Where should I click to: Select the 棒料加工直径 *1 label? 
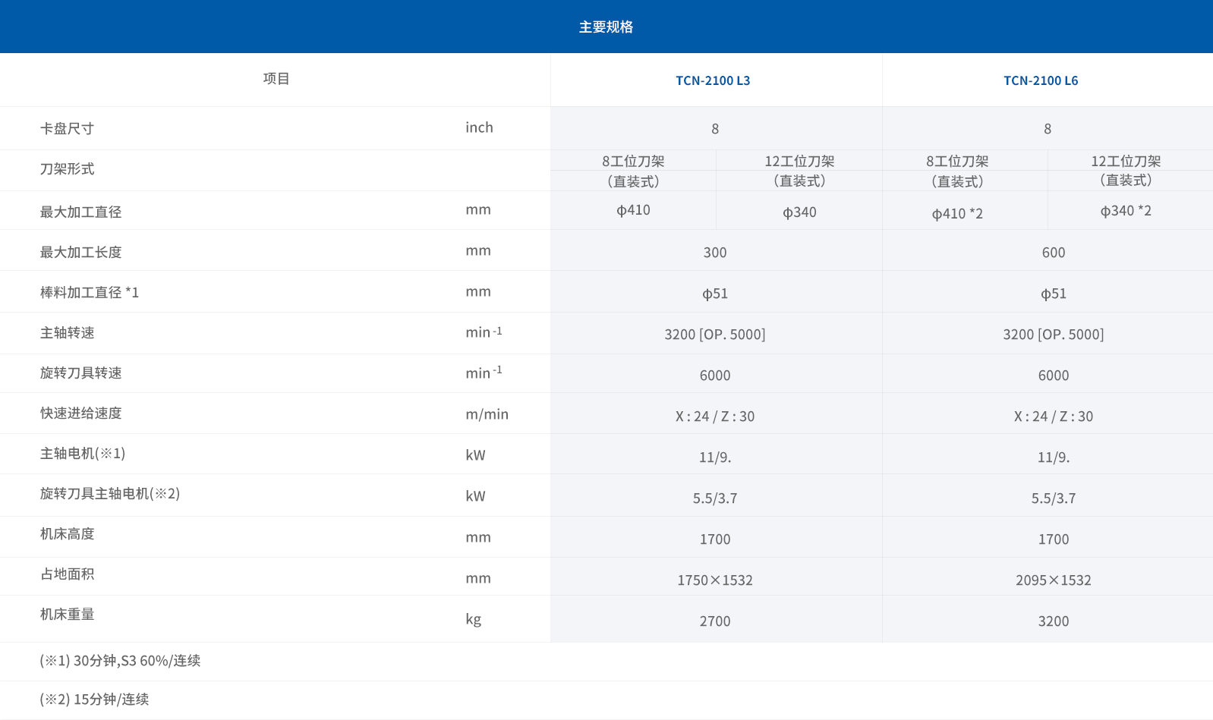90,293
